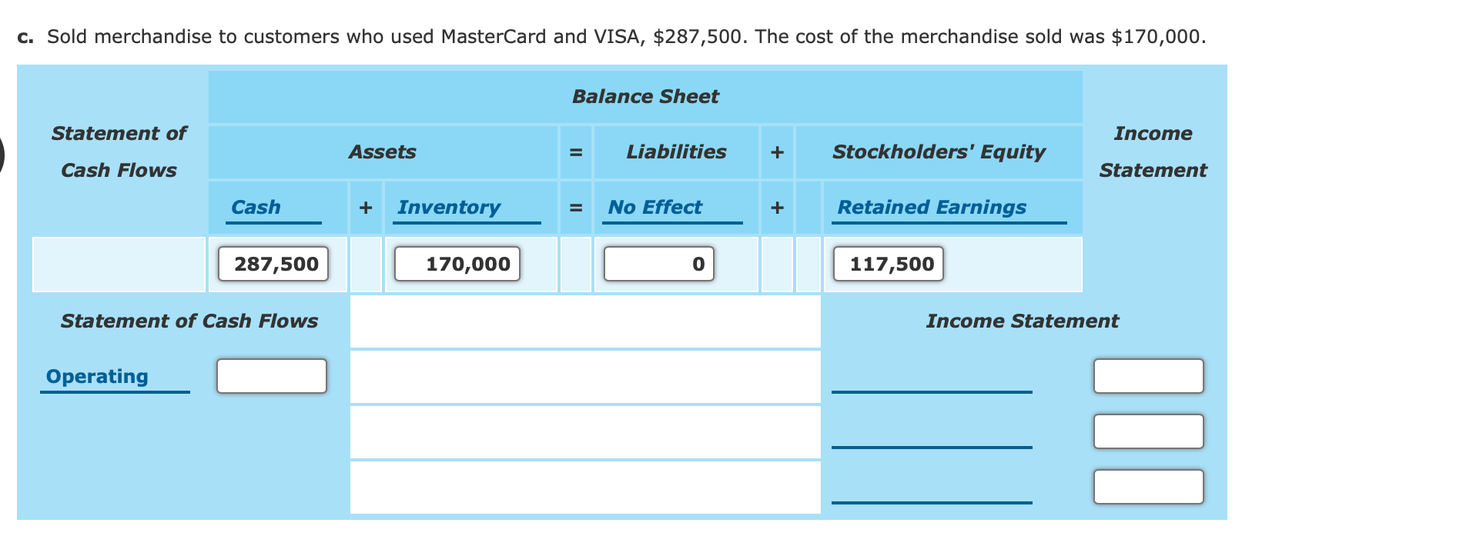Click the Operating row label
1463x546 pixels.
tap(97, 376)
